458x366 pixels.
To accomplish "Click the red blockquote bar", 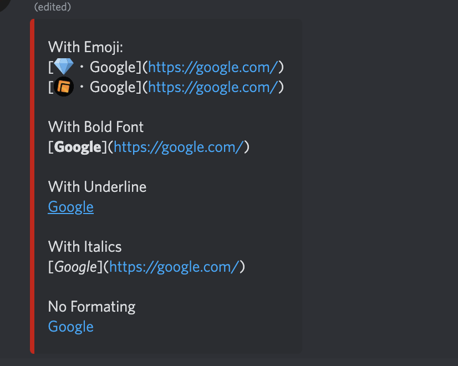I will tap(33, 186).
